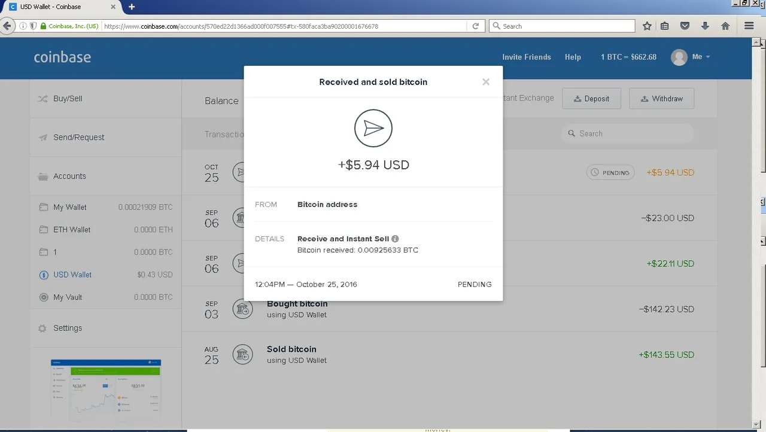Click the bank icon on Sep 03 transaction
Screen dimensions: 766x432
point(242,309)
